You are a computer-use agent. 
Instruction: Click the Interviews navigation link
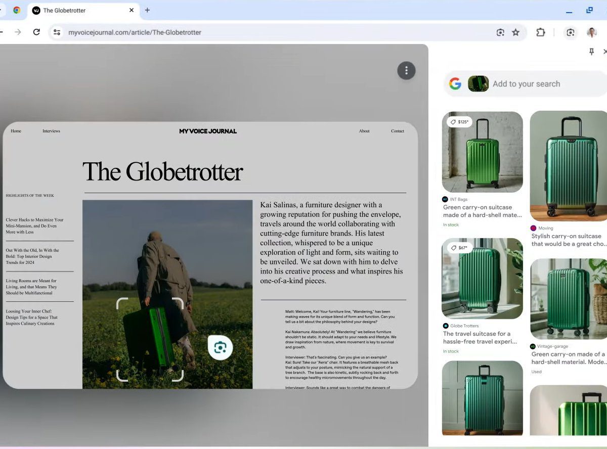tap(51, 131)
